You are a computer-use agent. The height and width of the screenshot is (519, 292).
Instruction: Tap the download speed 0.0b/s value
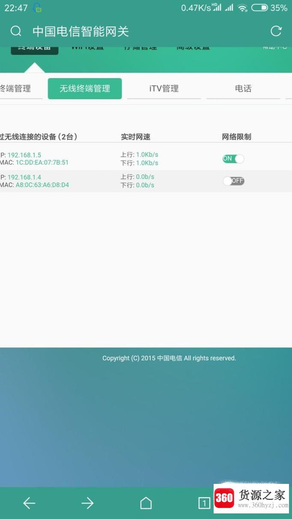coord(145,185)
